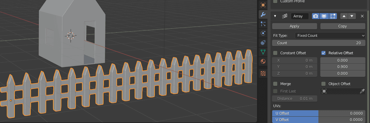Screen dimensions: 370x123
Task: Open the Material properties tab
Action: pos(263,61)
